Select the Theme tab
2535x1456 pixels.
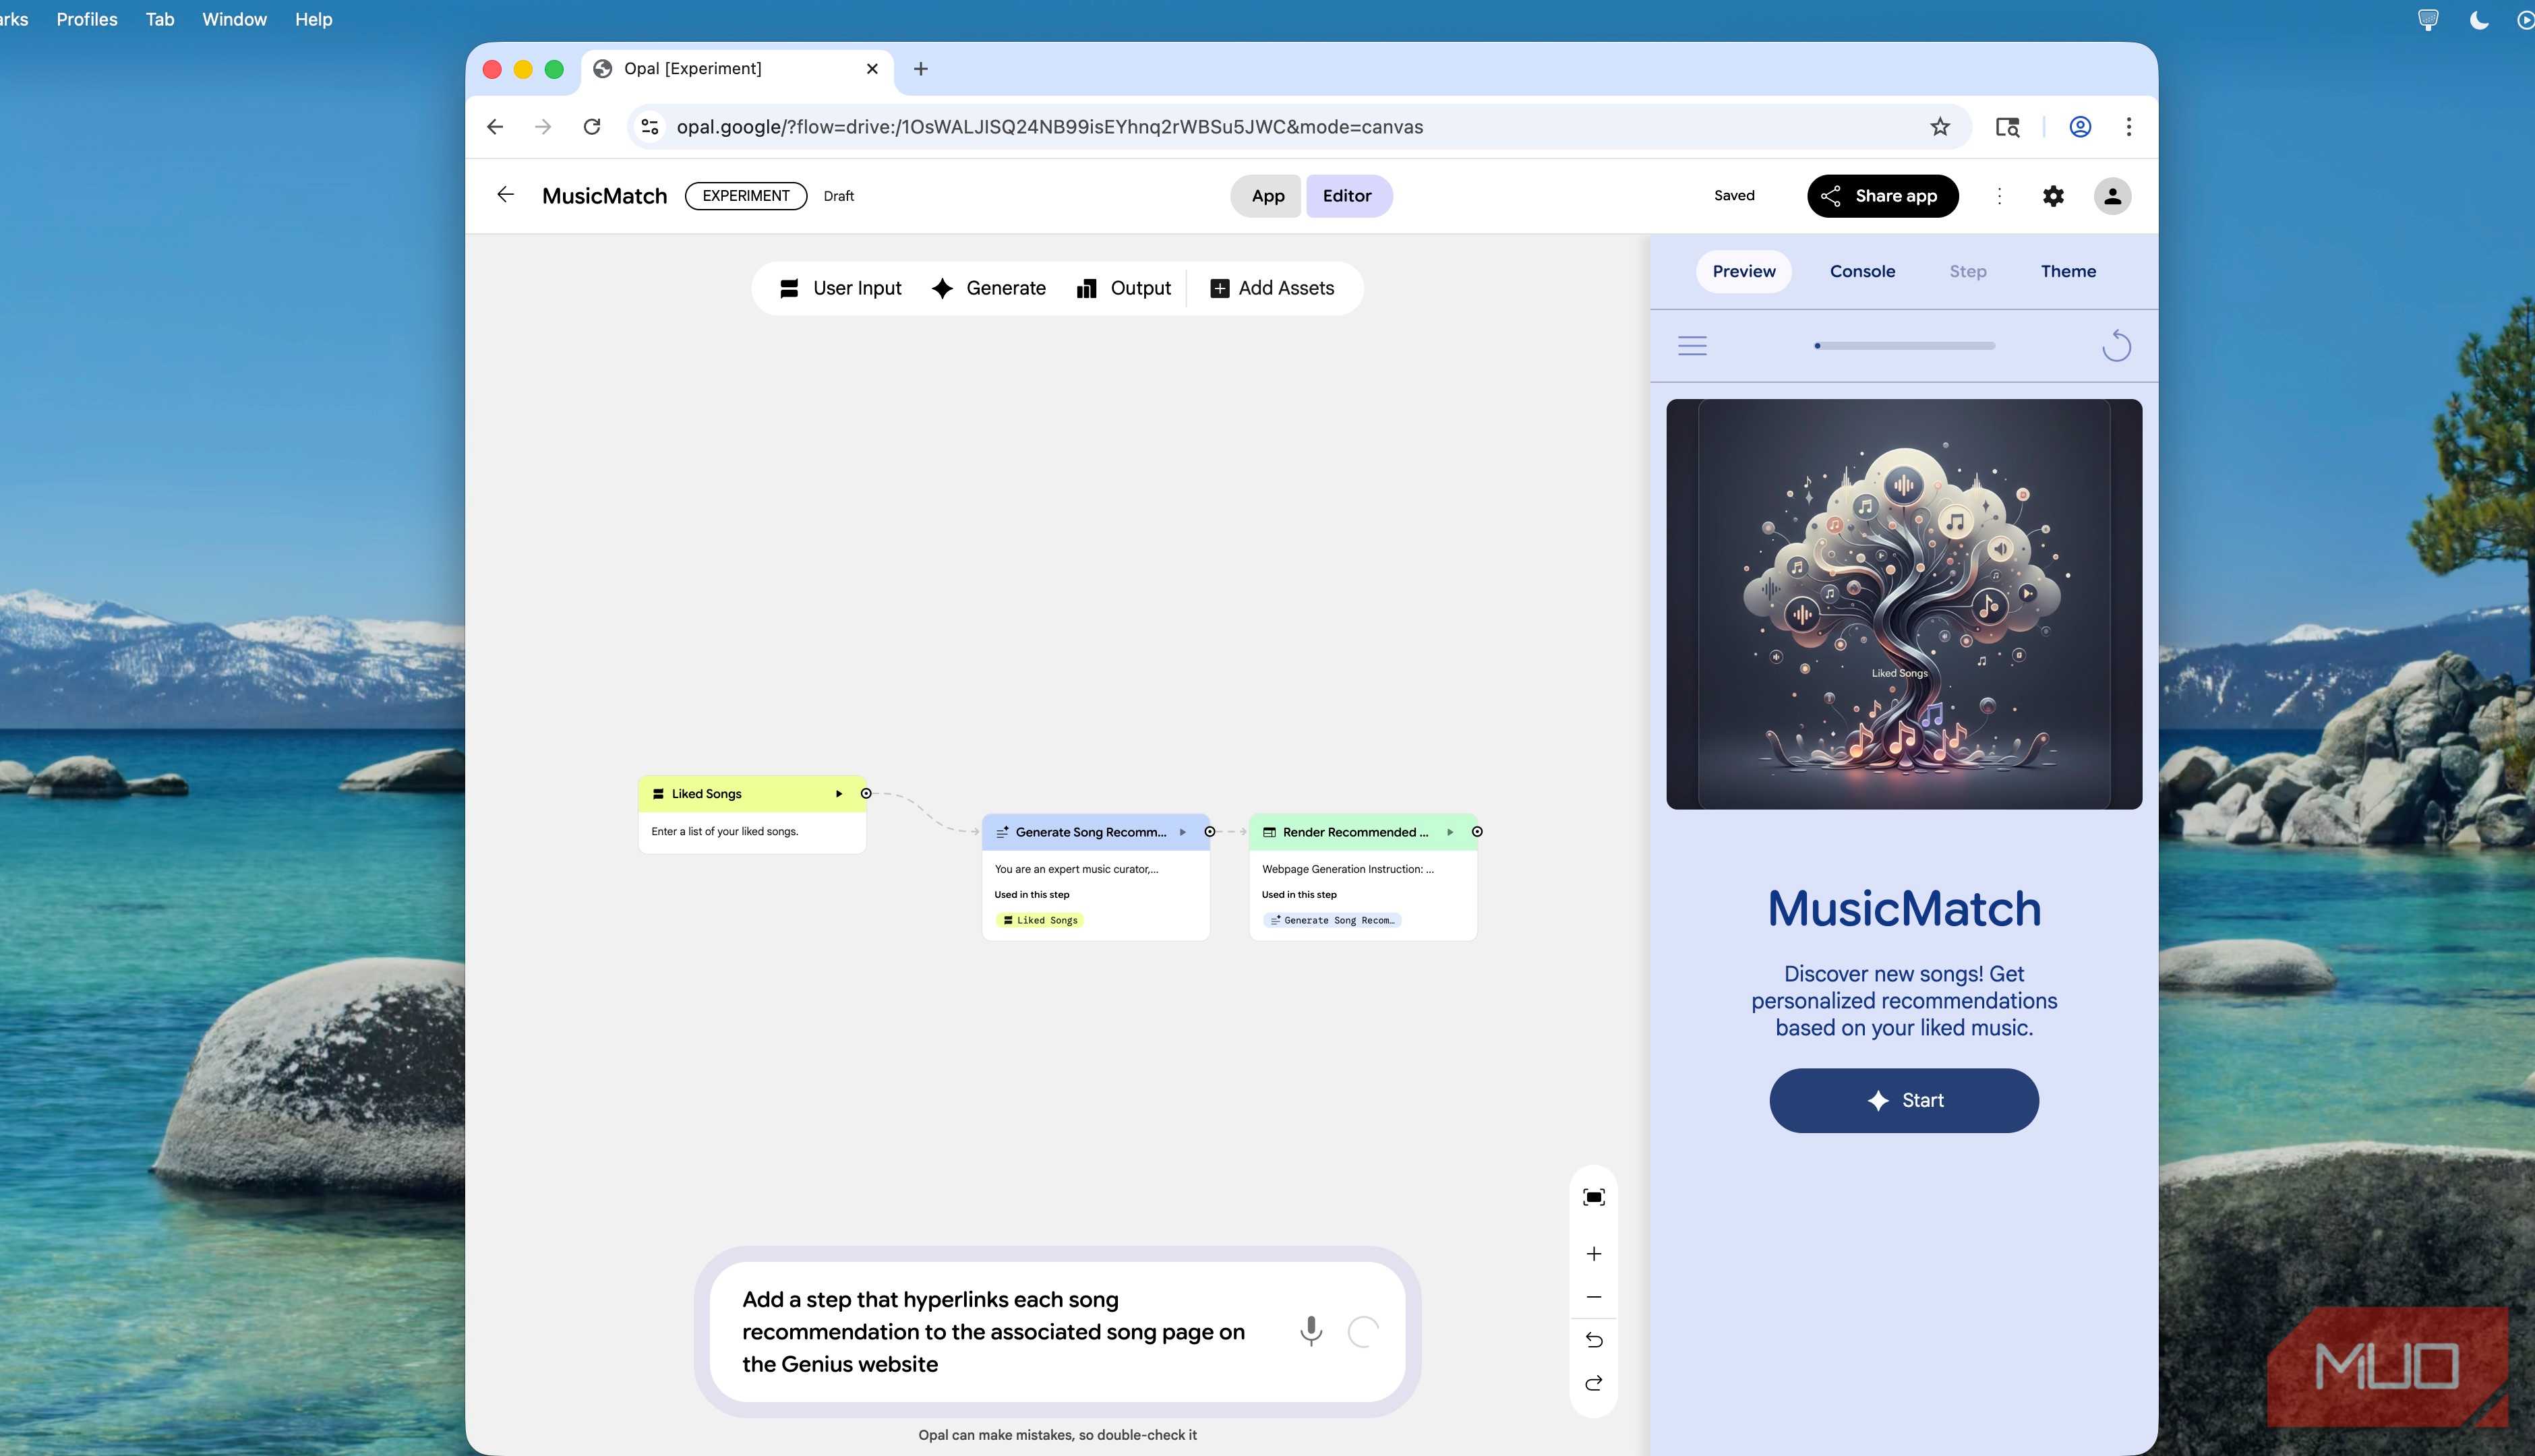click(2068, 271)
